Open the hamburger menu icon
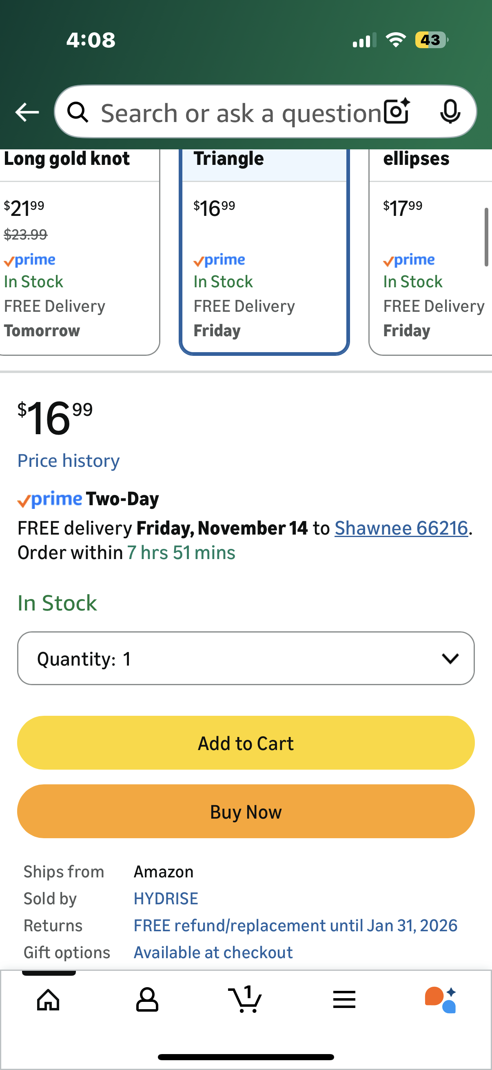 (344, 999)
